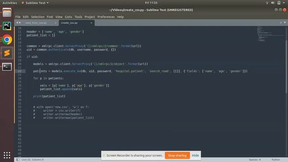Screen dimensions: 288x162
Task: Click 'for p in patients:' line
Action: pyautogui.click(x=48, y=78)
